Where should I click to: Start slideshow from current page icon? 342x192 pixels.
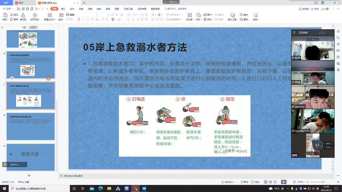click(35, 15)
